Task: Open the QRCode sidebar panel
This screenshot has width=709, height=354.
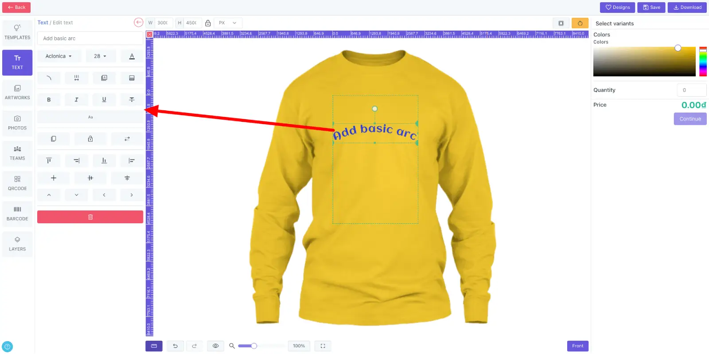Action: (x=17, y=183)
